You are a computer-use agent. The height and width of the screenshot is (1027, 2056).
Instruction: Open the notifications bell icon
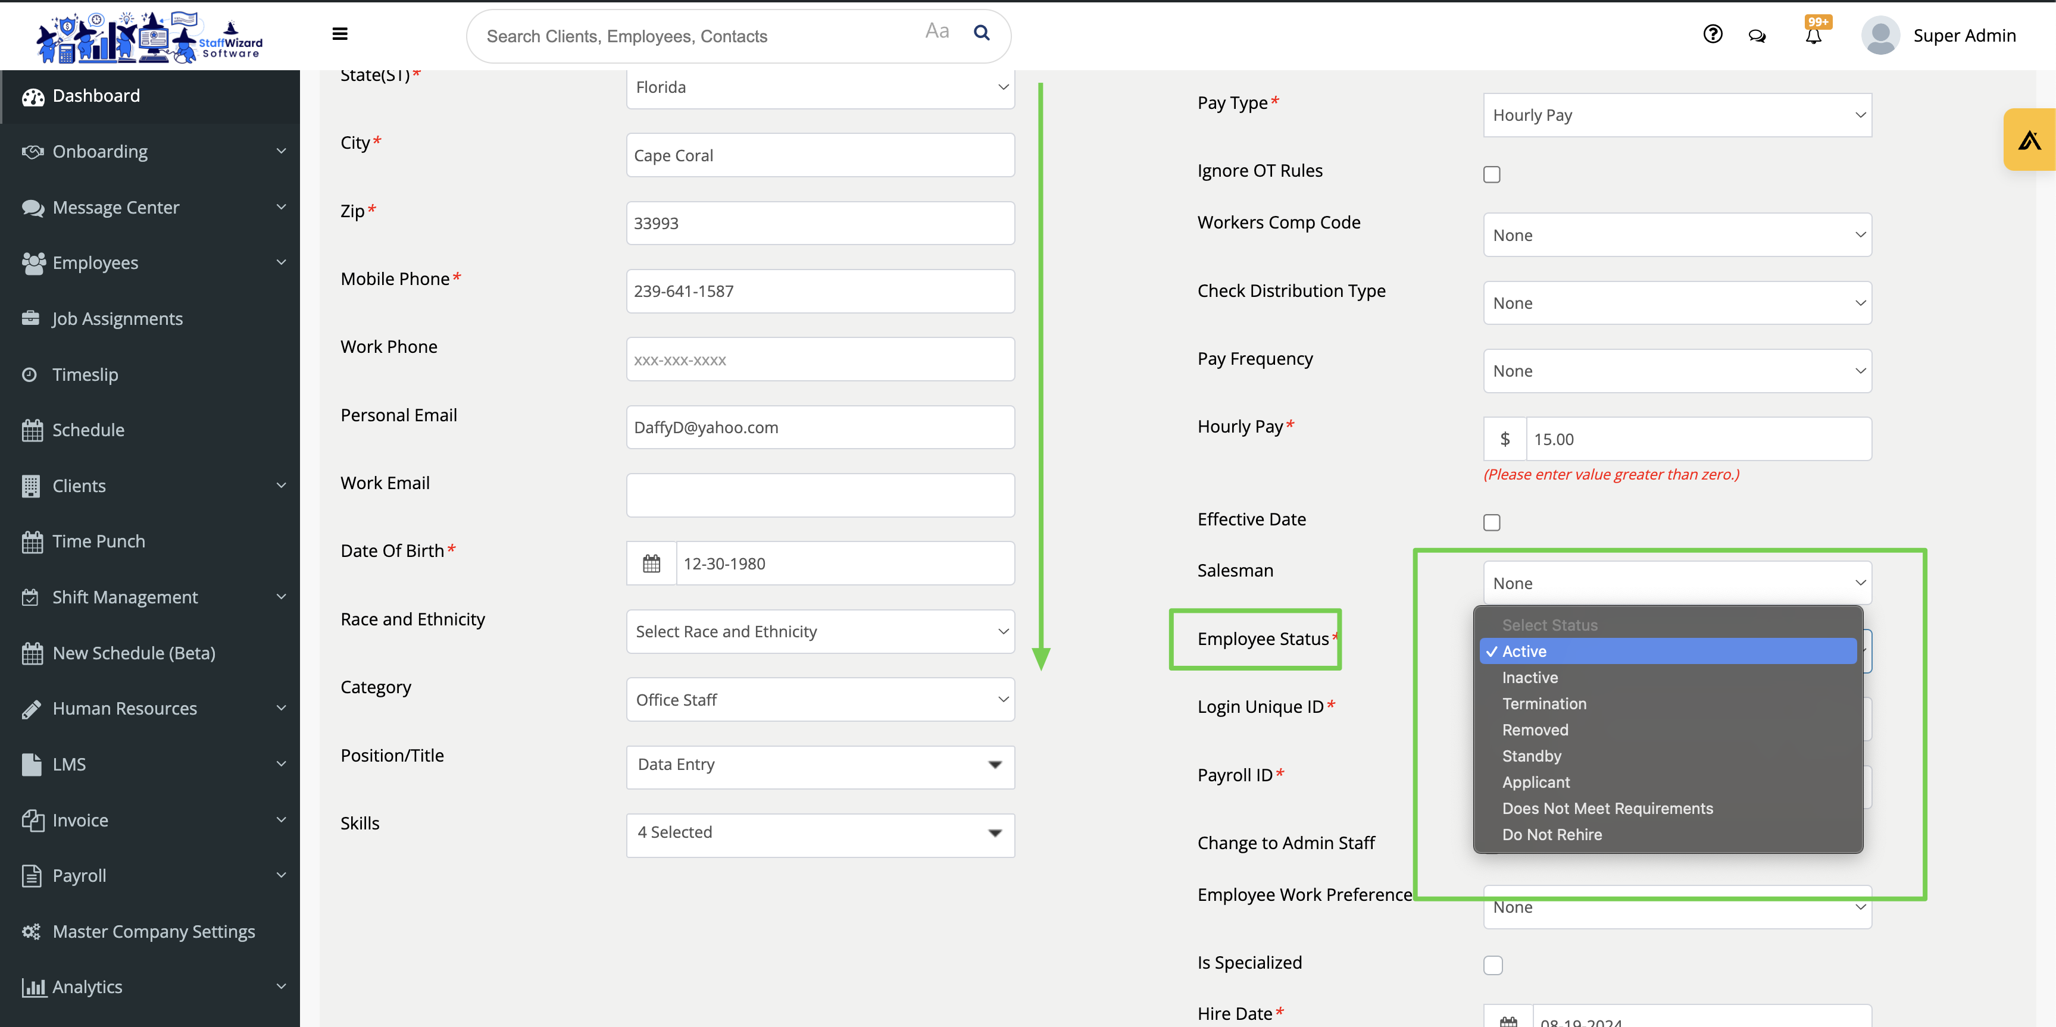tap(1813, 36)
